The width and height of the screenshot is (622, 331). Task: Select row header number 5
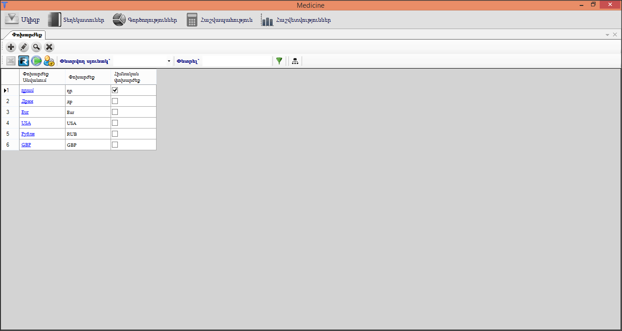[10, 134]
